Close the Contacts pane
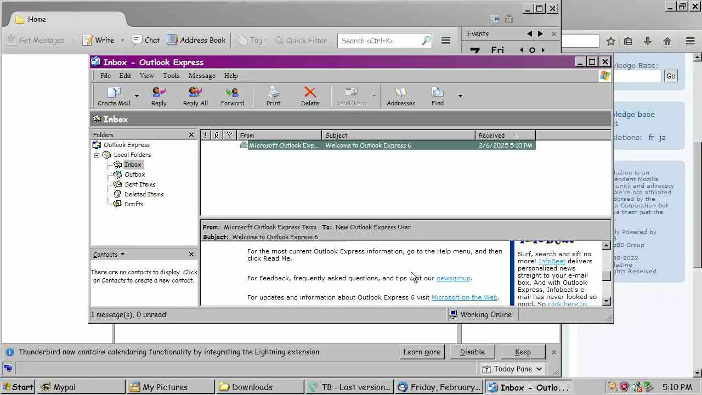 191,255
